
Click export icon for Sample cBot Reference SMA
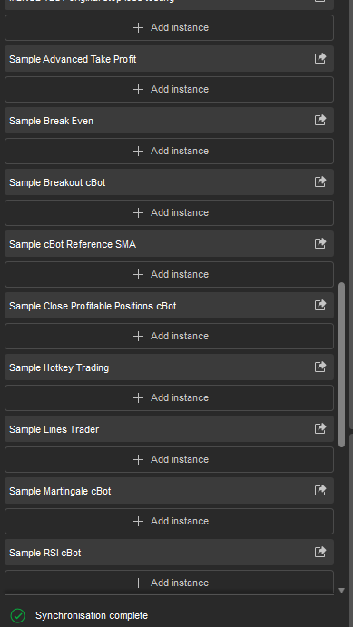tap(320, 243)
